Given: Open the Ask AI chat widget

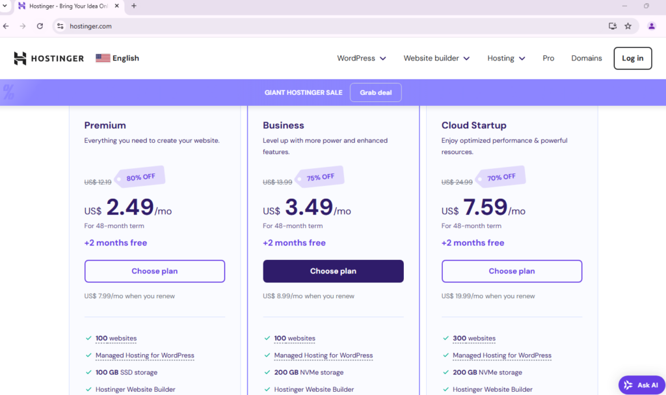Looking at the screenshot, I should [641, 385].
